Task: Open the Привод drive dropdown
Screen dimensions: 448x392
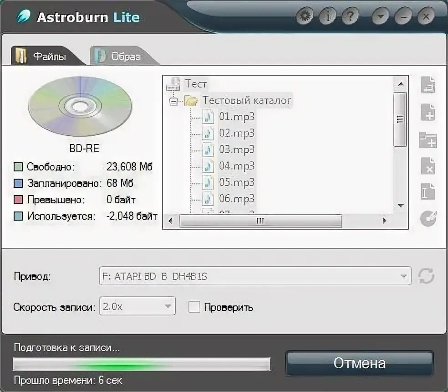Action: 255,276
